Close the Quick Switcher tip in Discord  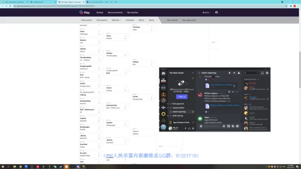click(193, 78)
